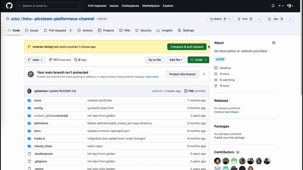Open the 'up fastify body limit' commit message
This screenshot has width=303, height=170.
click(100, 108)
